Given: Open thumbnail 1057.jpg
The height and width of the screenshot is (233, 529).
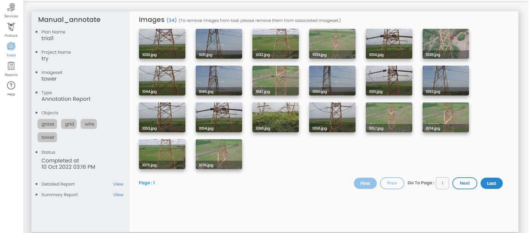Looking at the screenshot, I should point(389,117).
